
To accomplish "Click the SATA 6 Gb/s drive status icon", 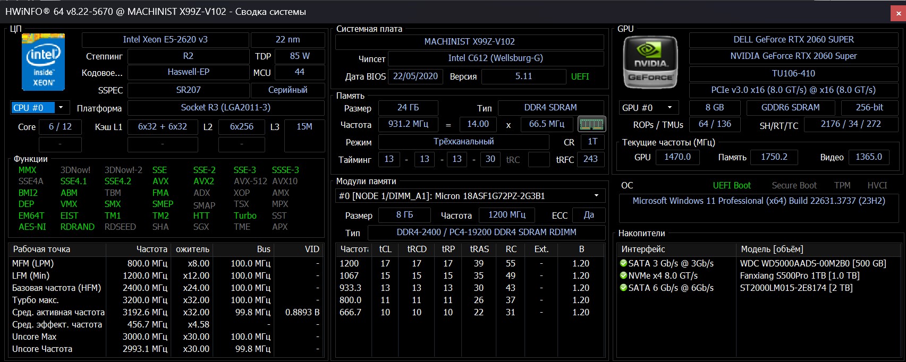I will tap(623, 288).
